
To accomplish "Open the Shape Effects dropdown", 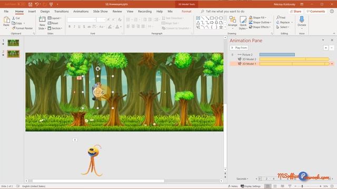I will pos(260,27).
